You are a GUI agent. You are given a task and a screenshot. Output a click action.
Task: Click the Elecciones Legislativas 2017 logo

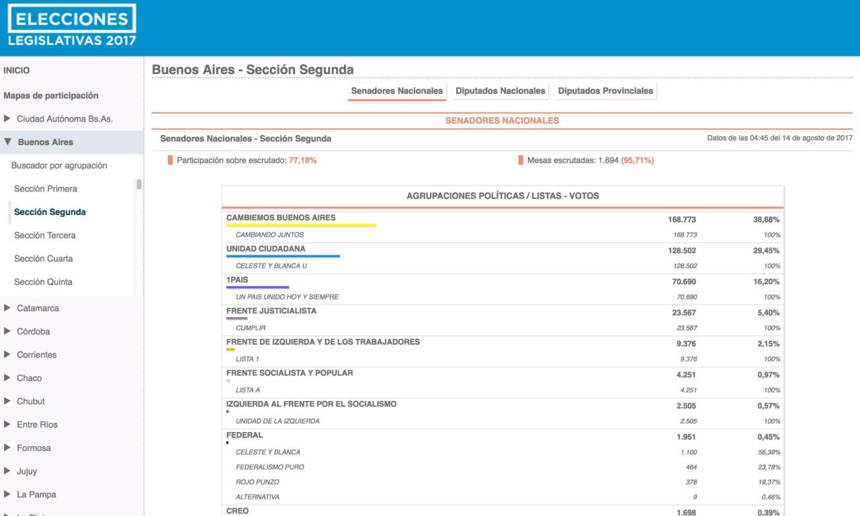[x=71, y=26]
